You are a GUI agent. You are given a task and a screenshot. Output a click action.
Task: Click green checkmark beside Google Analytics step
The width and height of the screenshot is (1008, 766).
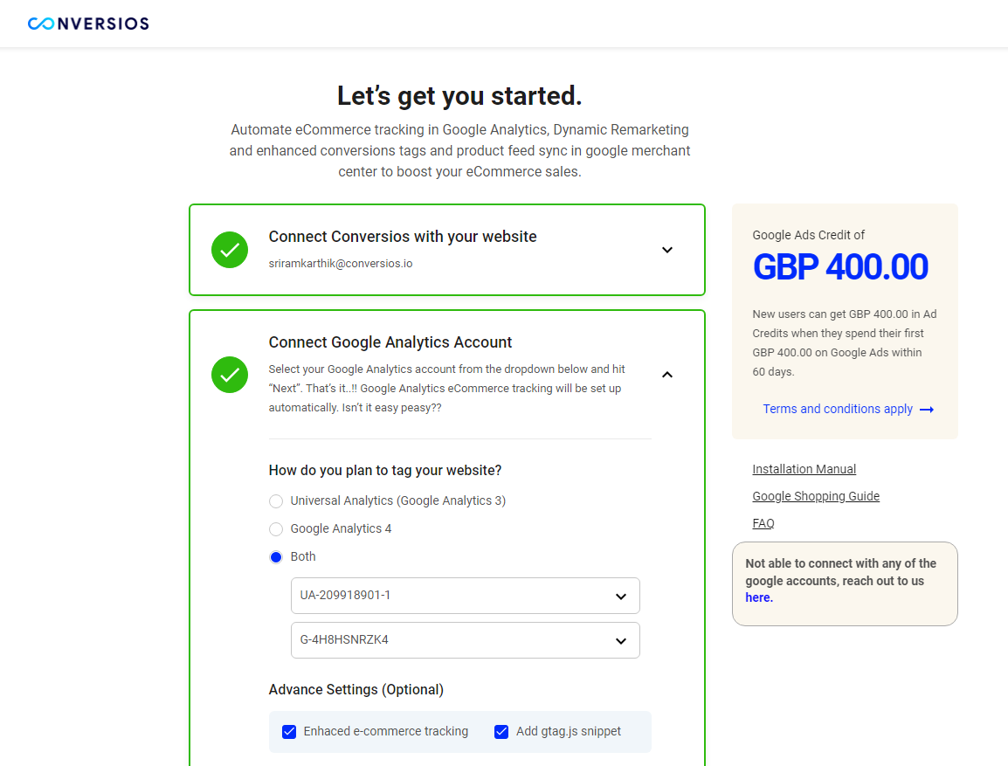click(x=230, y=375)
